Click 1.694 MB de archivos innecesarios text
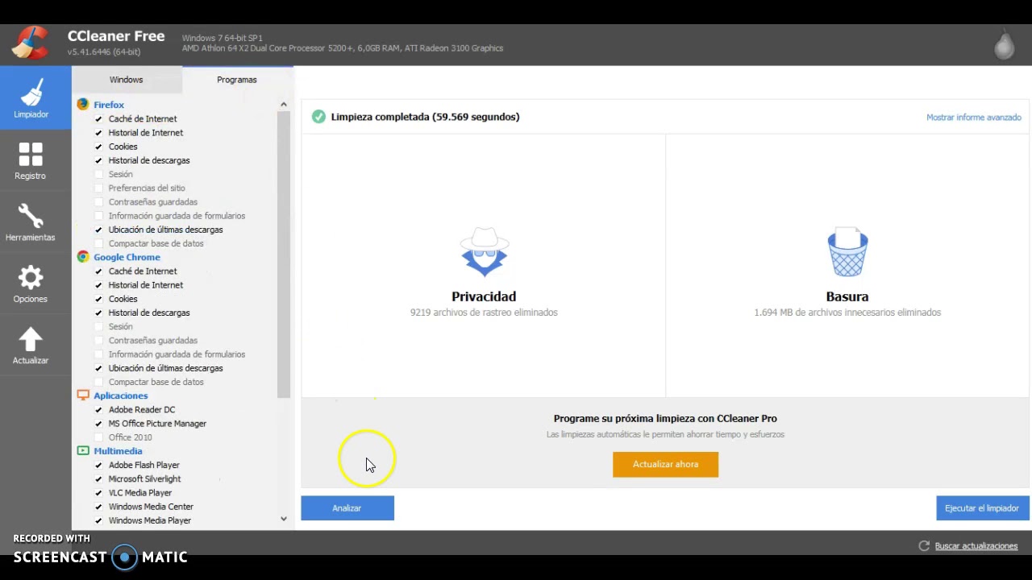1032x580 pixels. (847, 313)
